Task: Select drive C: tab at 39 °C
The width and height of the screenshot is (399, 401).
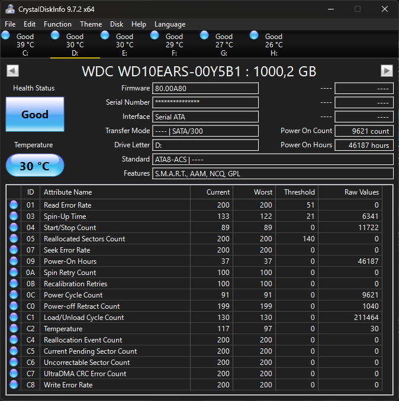Action: click(25, 45)
